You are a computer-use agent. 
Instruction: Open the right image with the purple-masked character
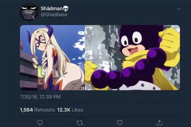[x=132, y=57]
